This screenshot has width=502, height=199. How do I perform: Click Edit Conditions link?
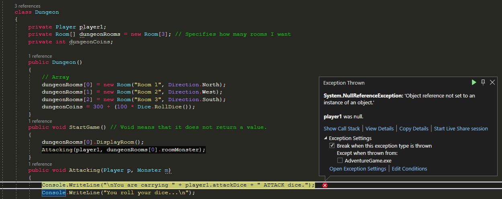pyautogui.click(x=409, y=169)
